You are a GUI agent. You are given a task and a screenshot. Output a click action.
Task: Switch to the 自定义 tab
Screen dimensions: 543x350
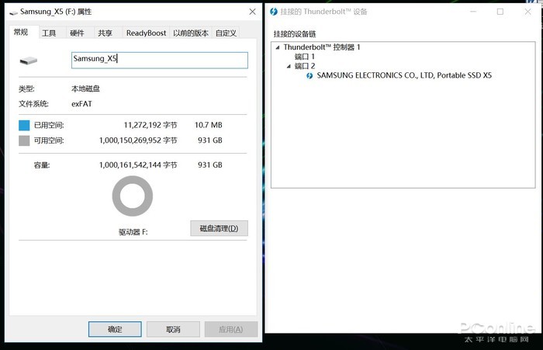pyautogui.click(x=227, y=33)
